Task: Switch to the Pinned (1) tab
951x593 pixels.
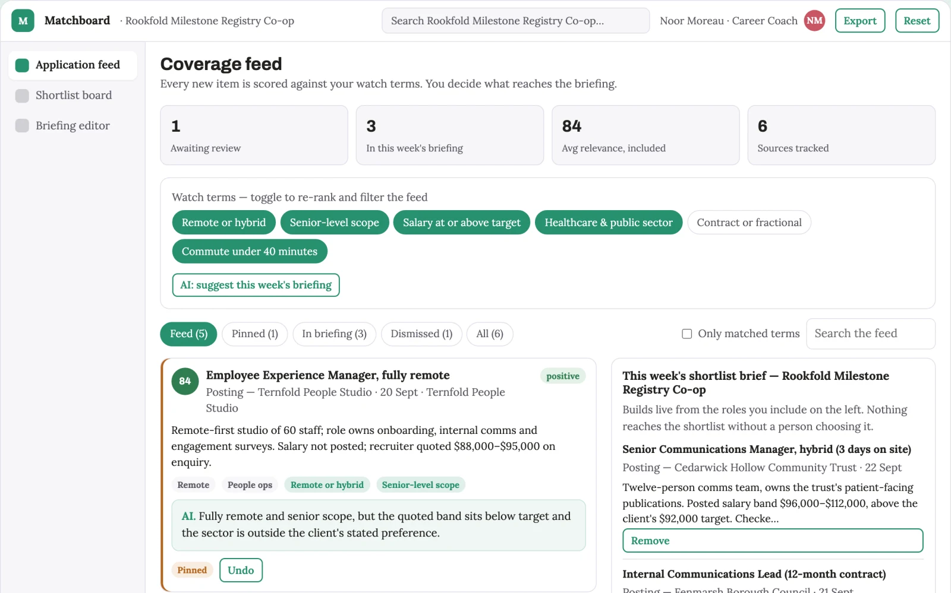Action: (254, 334)
